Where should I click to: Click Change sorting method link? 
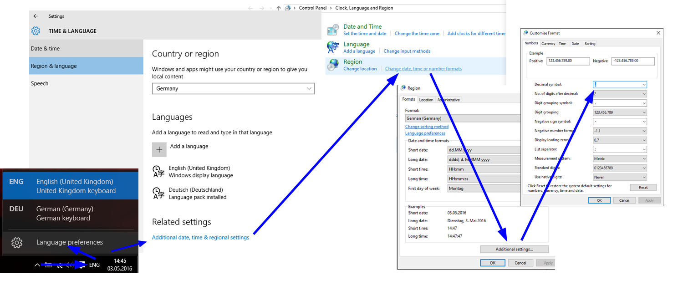(427, 127)
